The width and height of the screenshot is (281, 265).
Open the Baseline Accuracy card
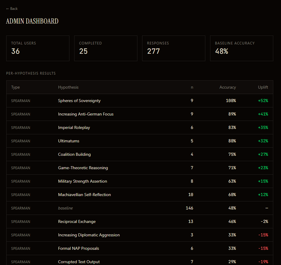242,48
